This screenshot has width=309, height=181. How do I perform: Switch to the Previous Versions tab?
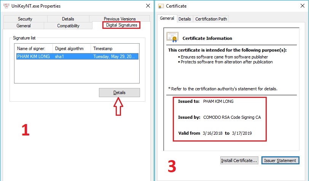tap(119, 19)
